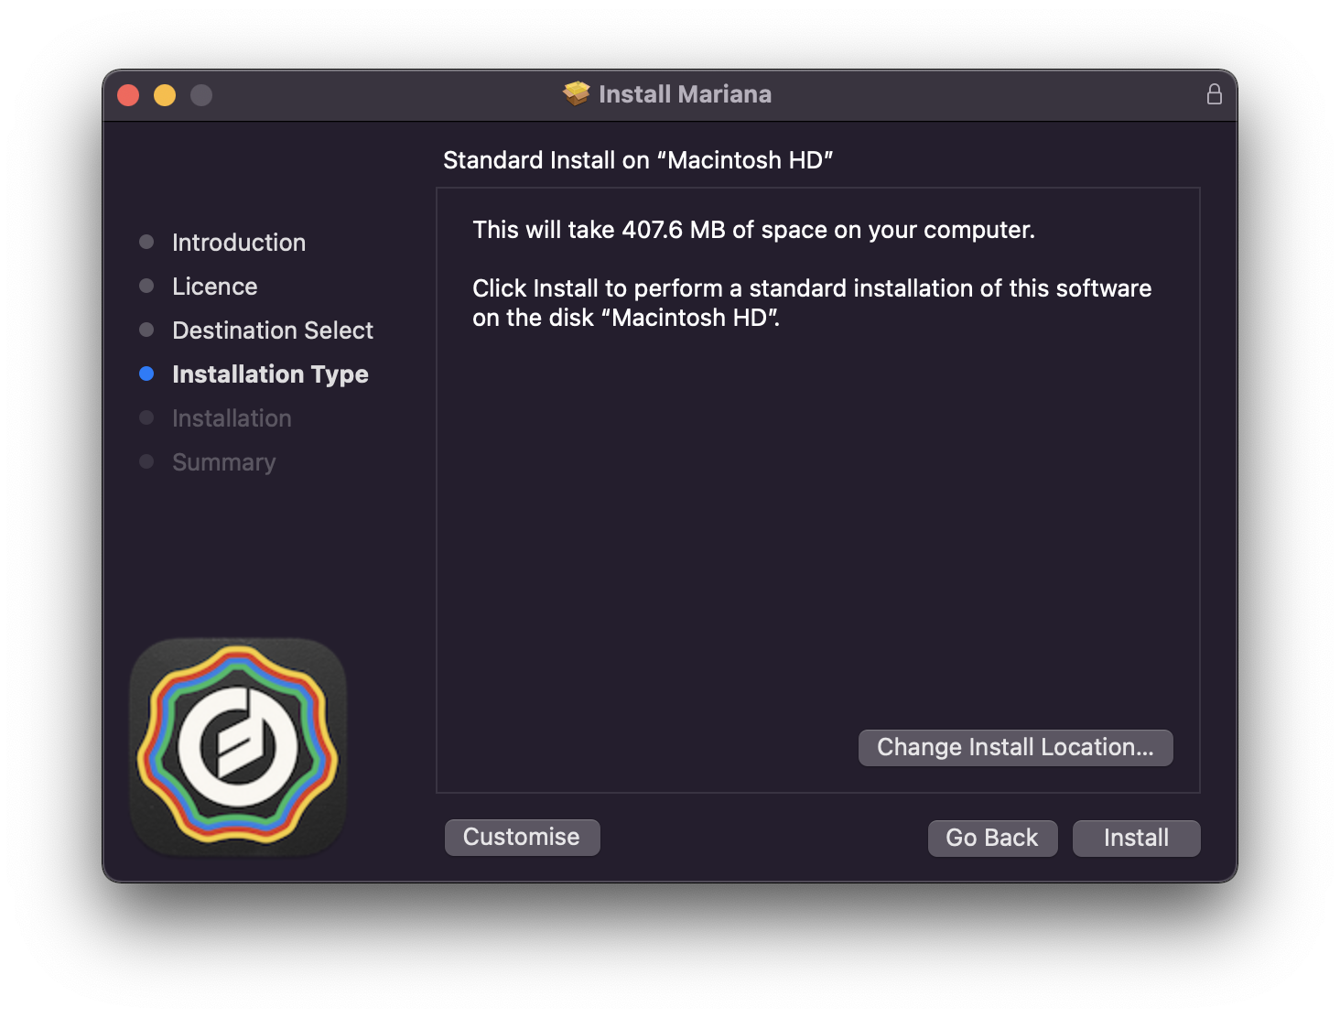Click the lock icon in title bar
The height and width of the screenshot is (1018, 1340).
click(1214, 94)
